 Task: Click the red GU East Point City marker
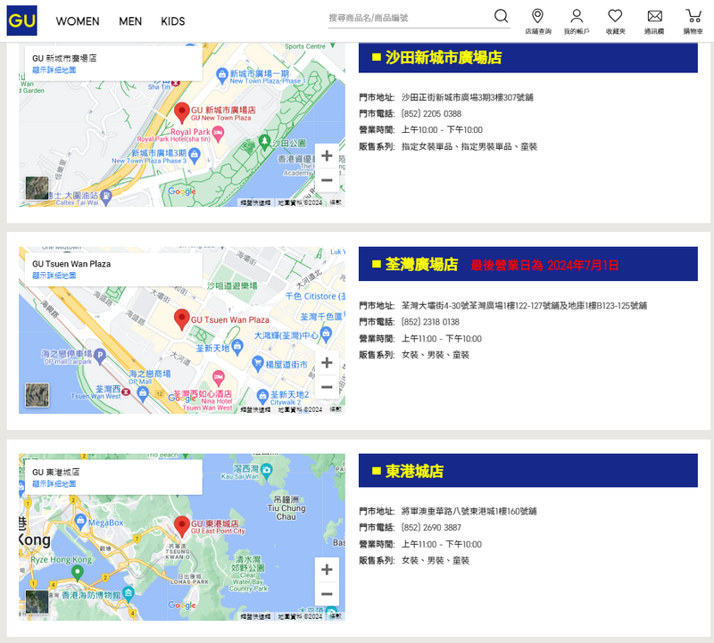pos(182,526)
